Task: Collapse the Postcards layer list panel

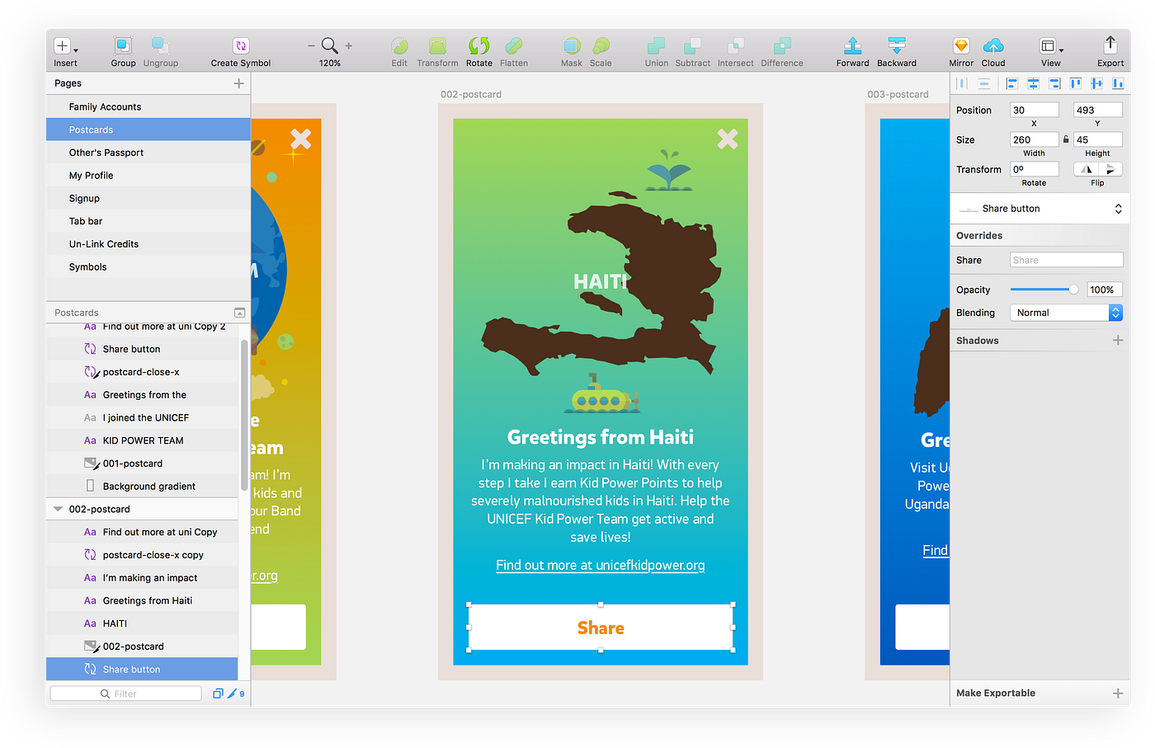Action: pyautogui.click(x=239, y=313)
